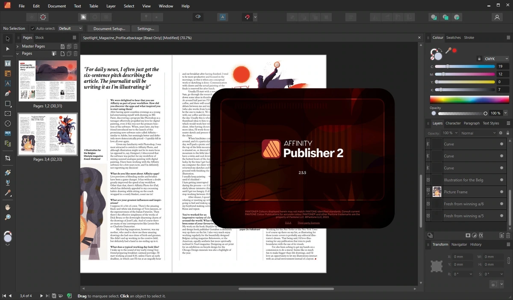Open the snapping options dropdown arrow

tap(255, 17)
